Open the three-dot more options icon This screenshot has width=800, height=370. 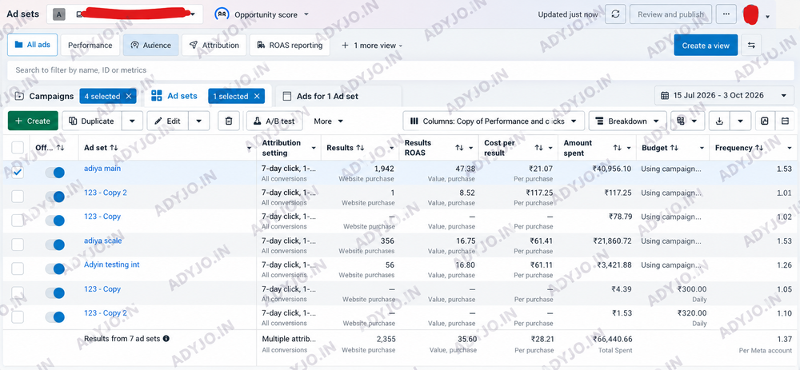coord(726,14)
